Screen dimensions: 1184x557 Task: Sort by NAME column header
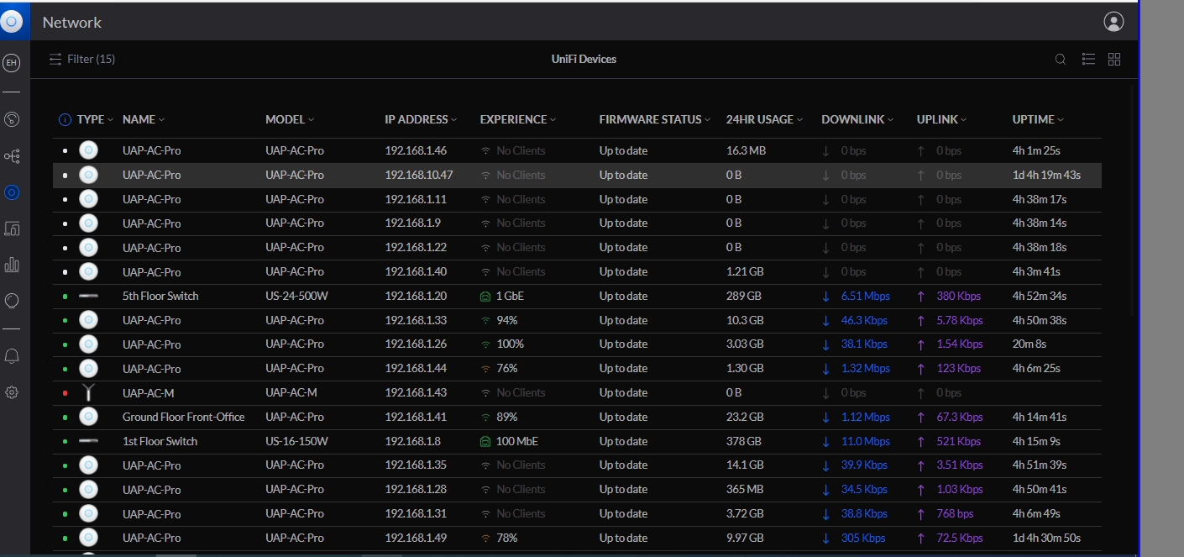(x=144, y=120)
